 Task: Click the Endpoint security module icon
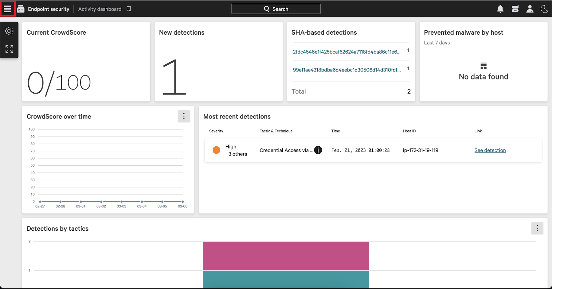click(x=21, y=9)
